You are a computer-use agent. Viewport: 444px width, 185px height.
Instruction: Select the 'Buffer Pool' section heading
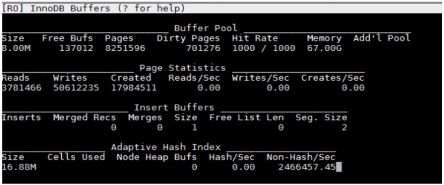tap(205, 28)
